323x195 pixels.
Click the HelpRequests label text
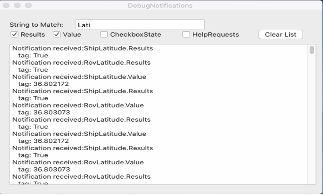click(x=215, y=35)
